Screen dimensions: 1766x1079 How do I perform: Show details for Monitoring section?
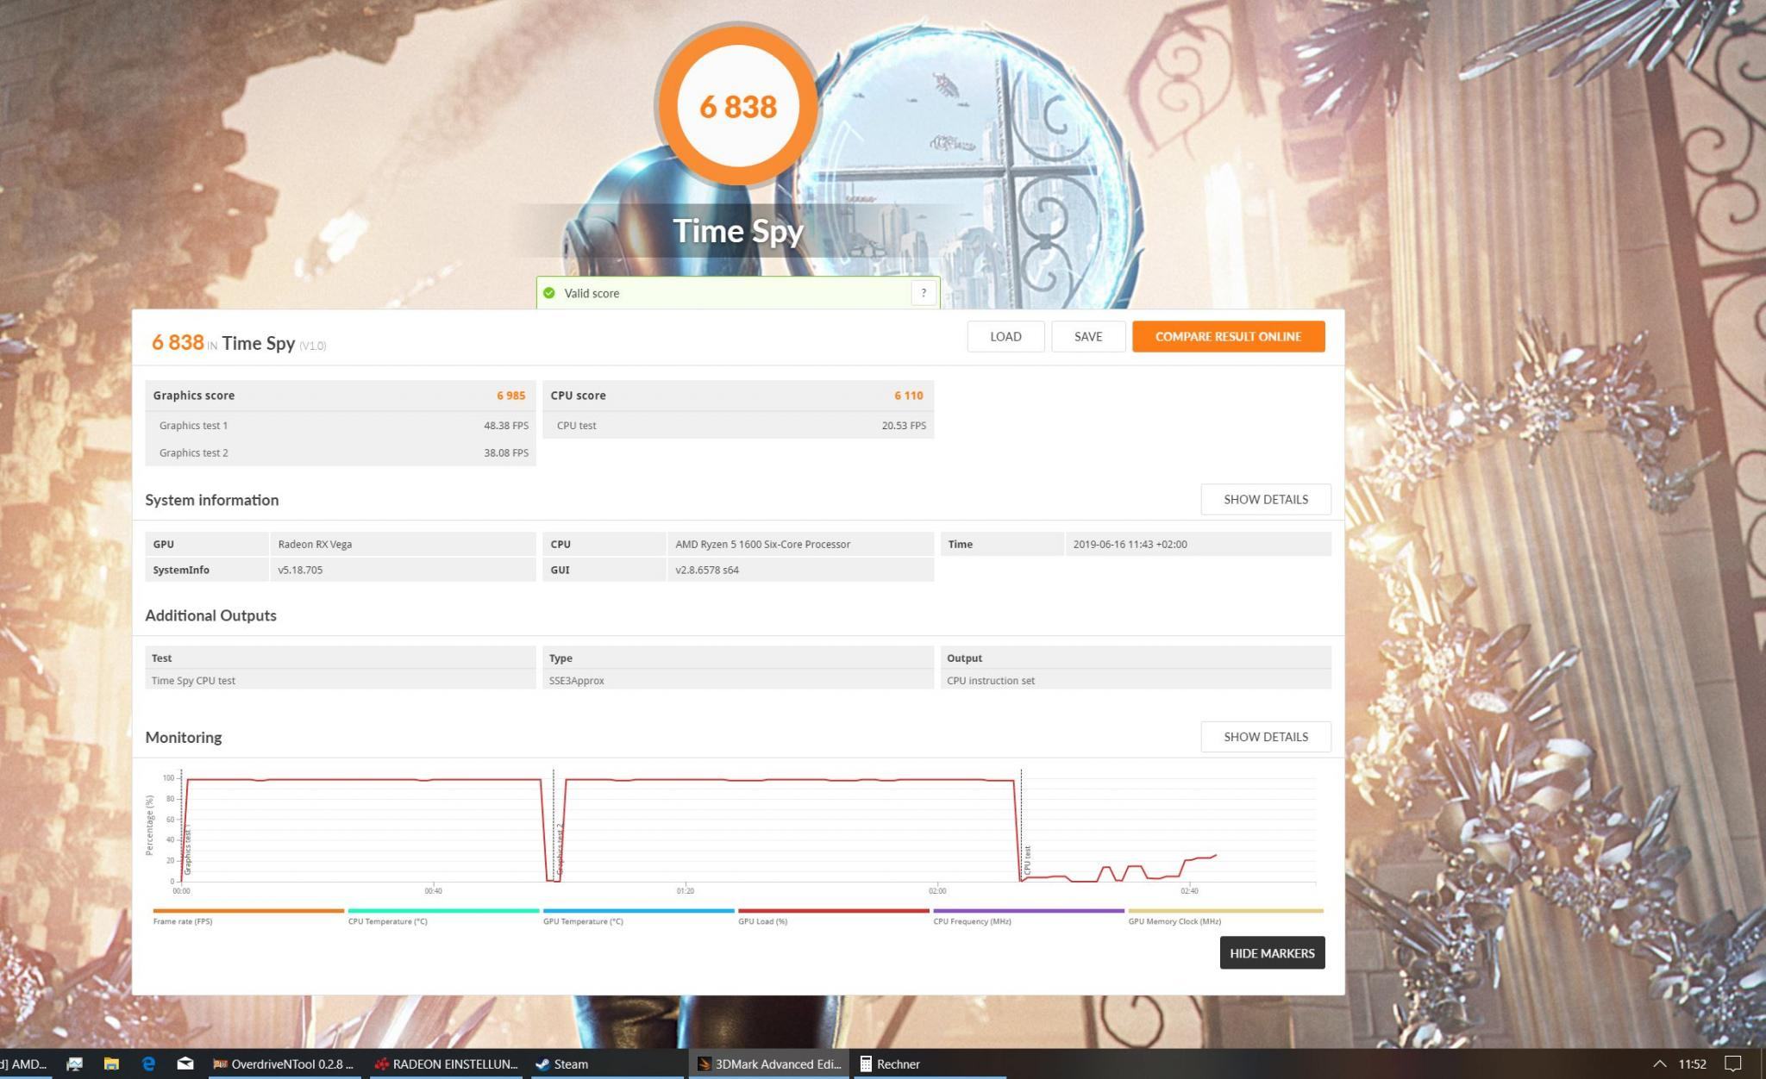(1265, 737)
